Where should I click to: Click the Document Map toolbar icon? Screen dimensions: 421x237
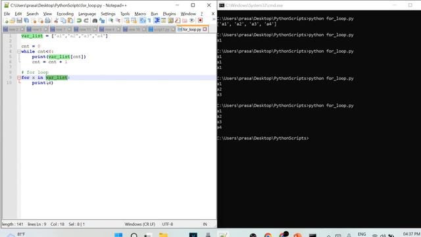[x=170, y=20]
